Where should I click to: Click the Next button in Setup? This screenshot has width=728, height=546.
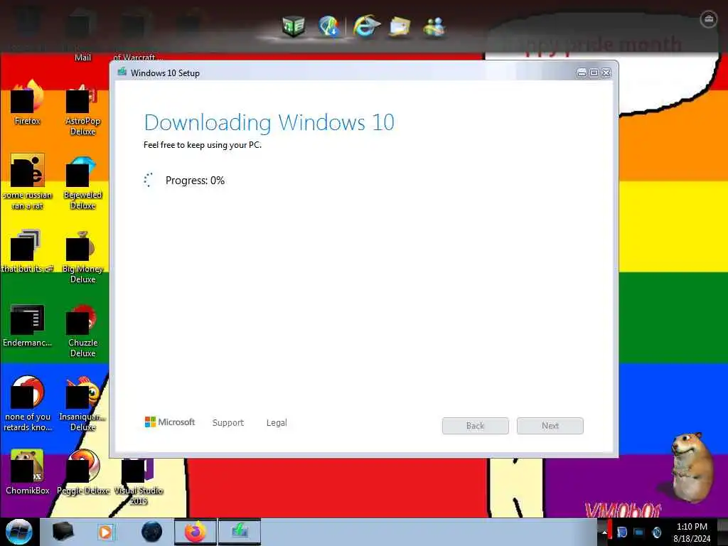[550, 426]
